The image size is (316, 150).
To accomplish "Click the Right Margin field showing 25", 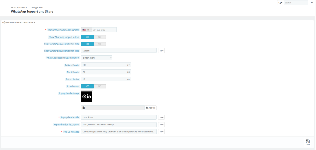I will pyautogui.click(x=104, y=72).
